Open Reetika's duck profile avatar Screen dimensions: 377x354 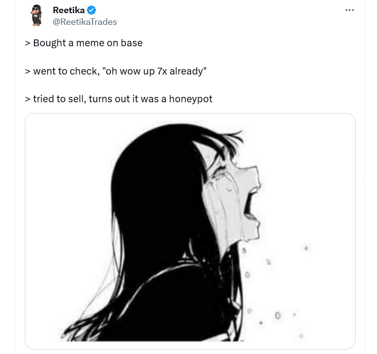click(36, 15)
